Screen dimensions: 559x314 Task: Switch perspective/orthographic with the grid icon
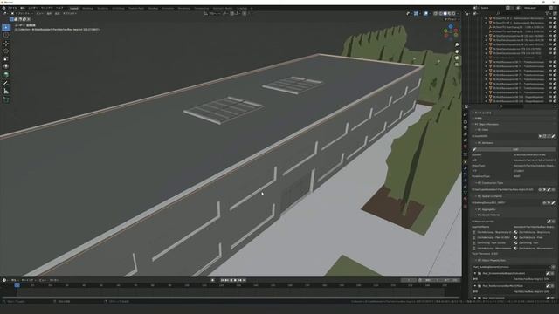(457, 65)
